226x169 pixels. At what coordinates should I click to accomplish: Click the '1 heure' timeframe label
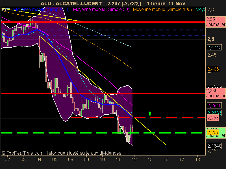coord(156,4)
